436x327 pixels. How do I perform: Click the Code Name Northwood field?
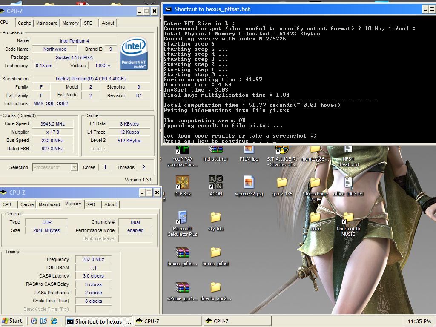pos(55,49)
